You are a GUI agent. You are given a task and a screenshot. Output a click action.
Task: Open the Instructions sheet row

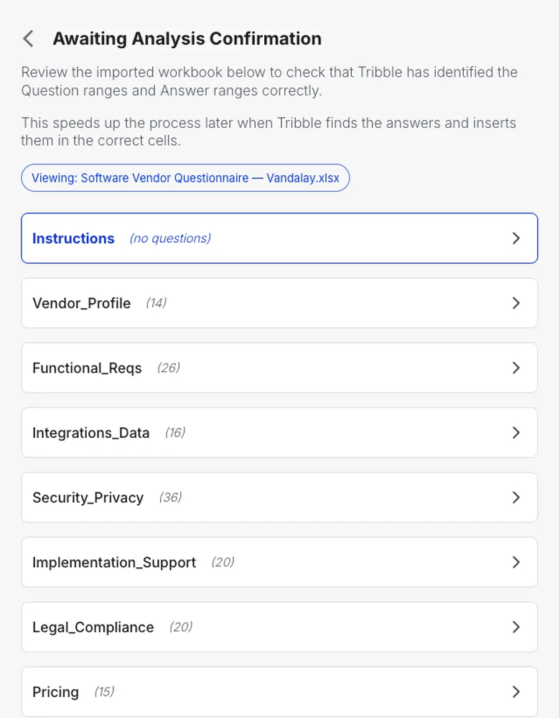279,238
